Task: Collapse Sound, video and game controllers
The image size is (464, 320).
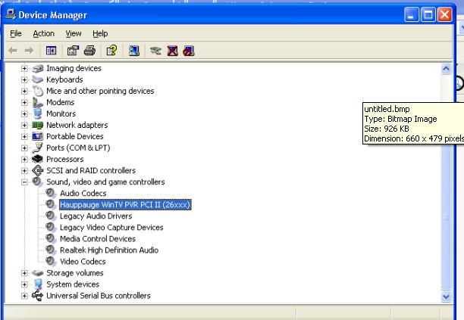Action: click(x=24, y=182)
